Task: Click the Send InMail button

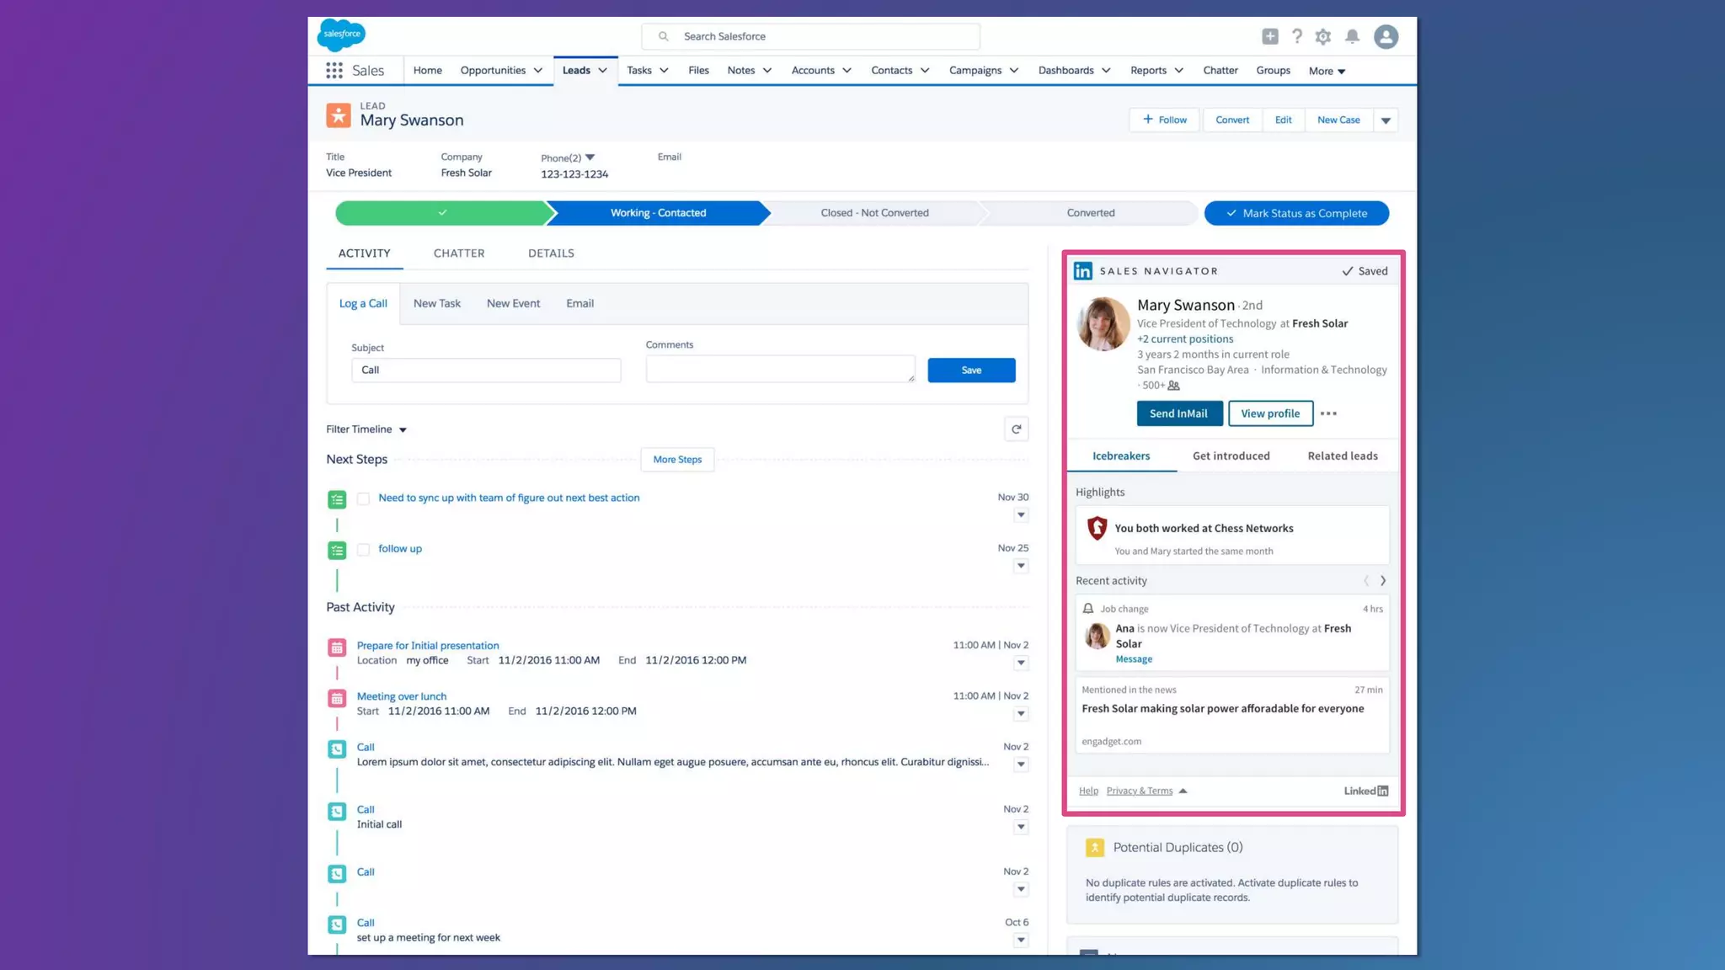Action: tap(1178, 413)
